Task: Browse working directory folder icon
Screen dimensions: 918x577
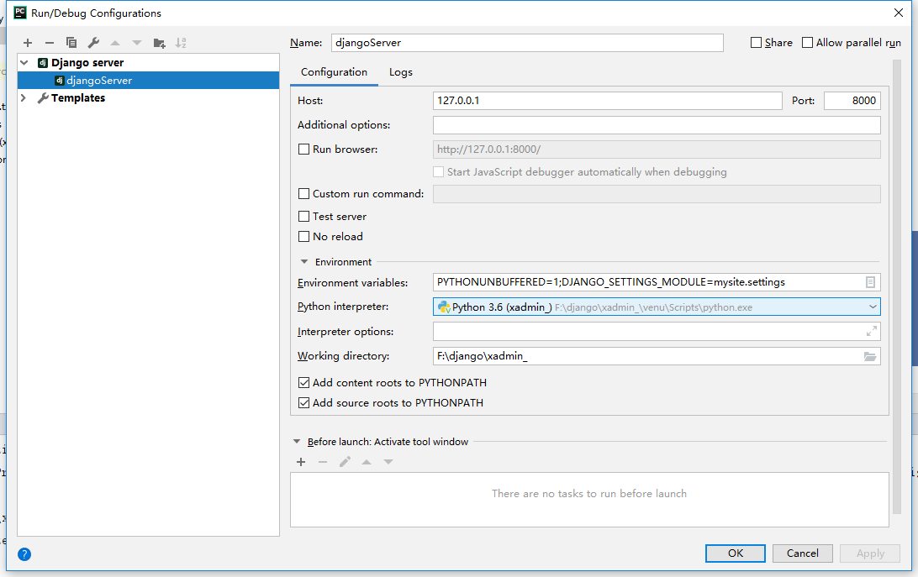Action: (871, 356)
